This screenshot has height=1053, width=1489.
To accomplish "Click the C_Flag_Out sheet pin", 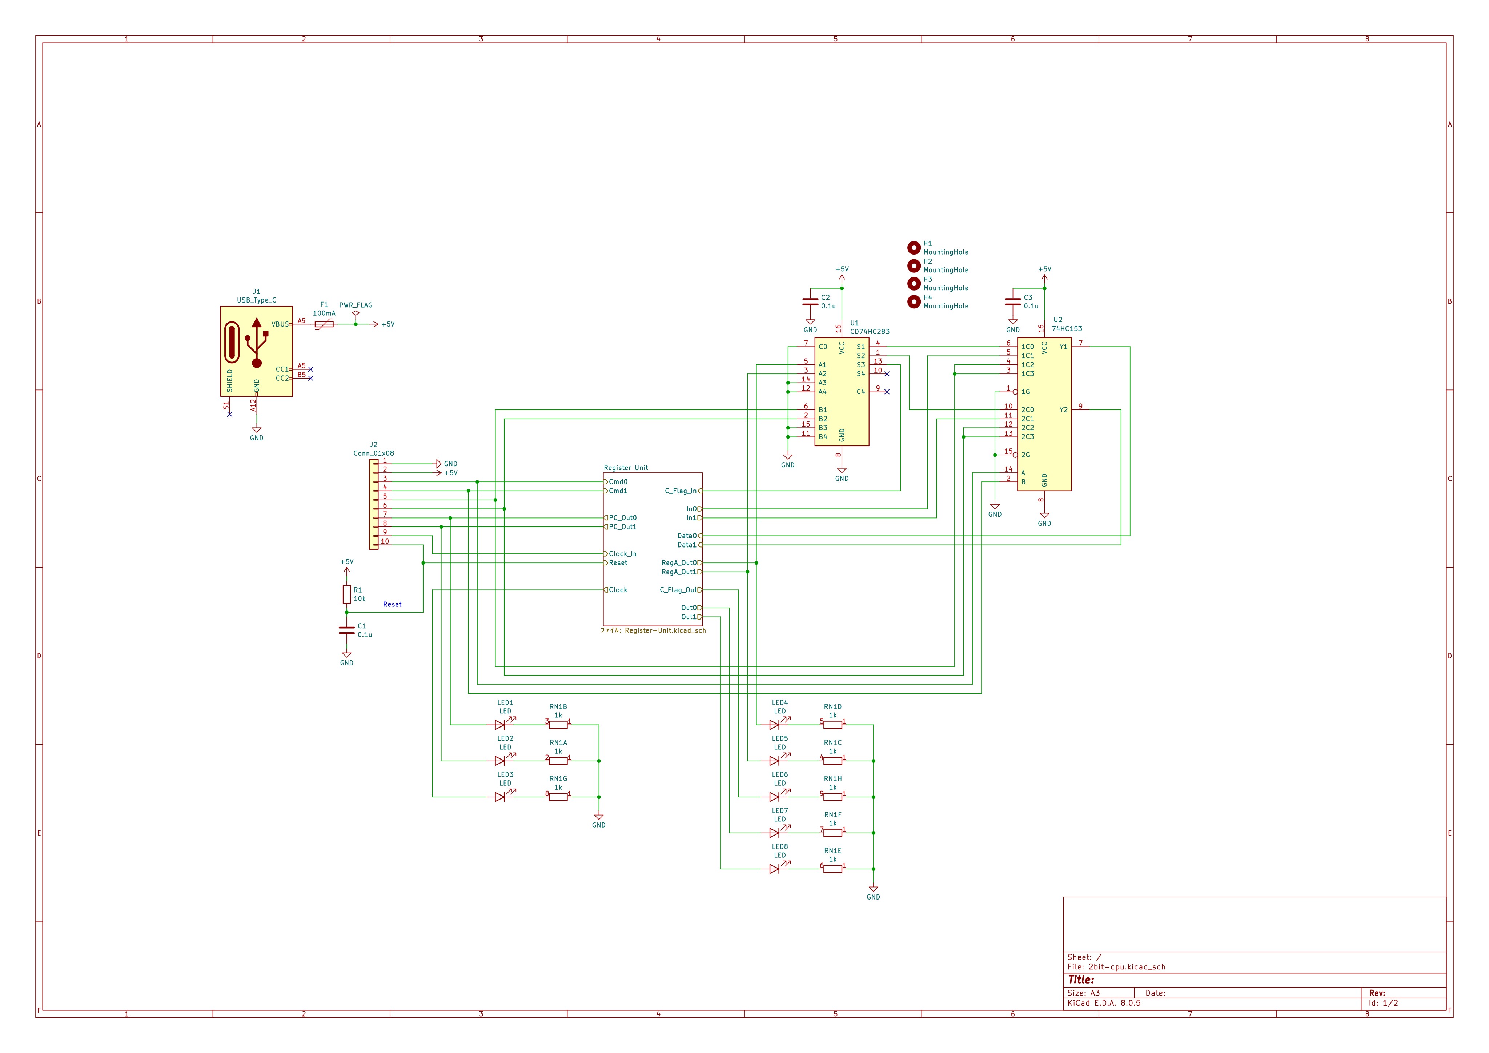I will (680, 590).
